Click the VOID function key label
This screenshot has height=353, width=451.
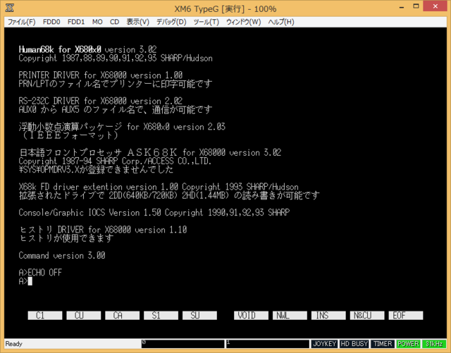pos(251,316)
